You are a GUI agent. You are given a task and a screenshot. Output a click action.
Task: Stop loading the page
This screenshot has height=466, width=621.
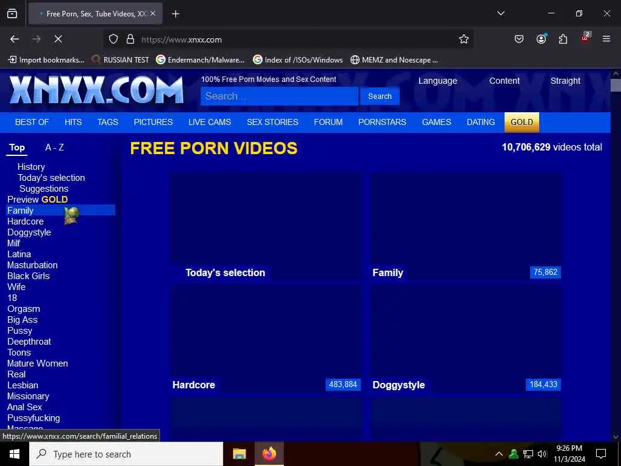pos(58,39)
